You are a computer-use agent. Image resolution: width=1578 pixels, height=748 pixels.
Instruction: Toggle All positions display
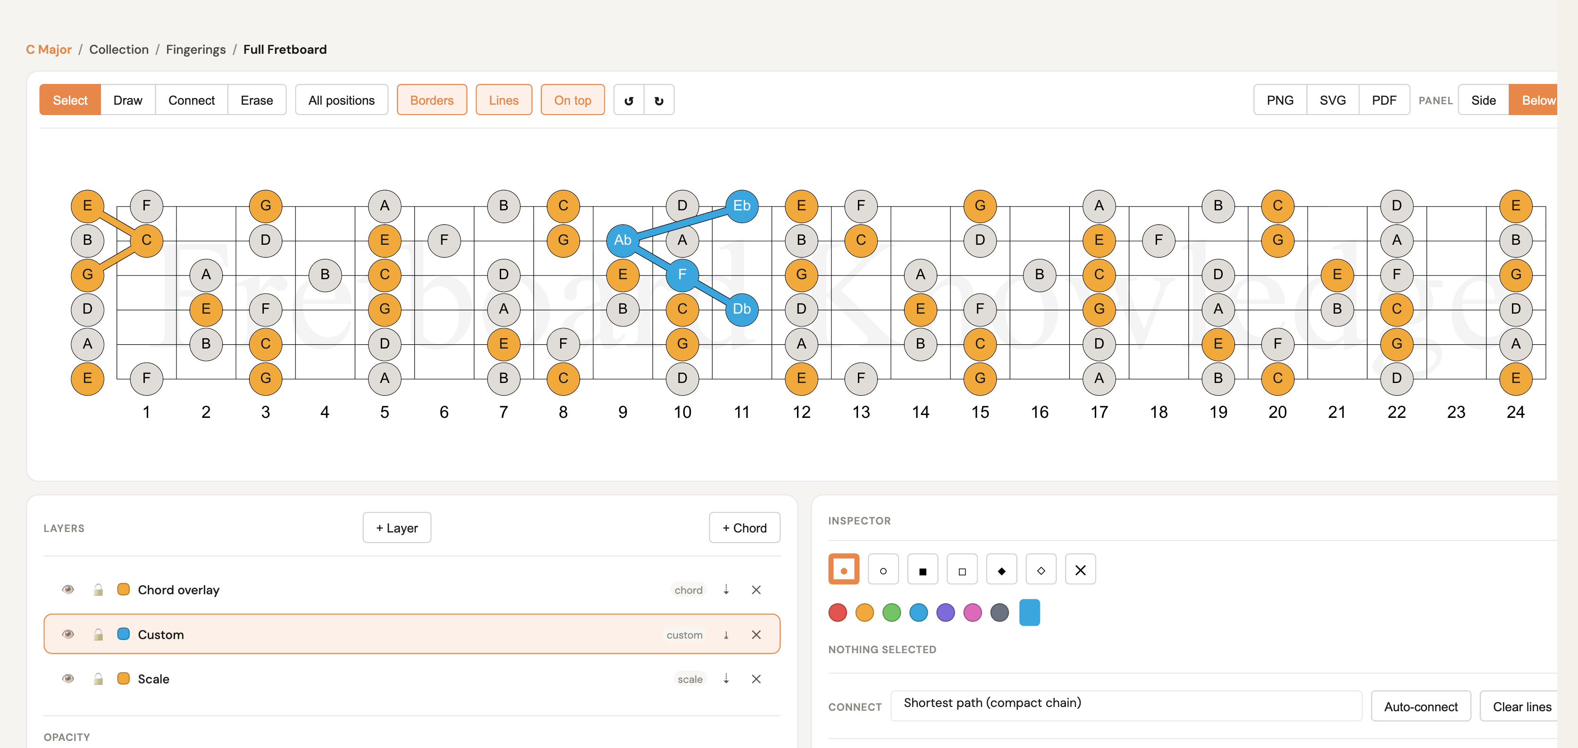click(x=341, y=100)
